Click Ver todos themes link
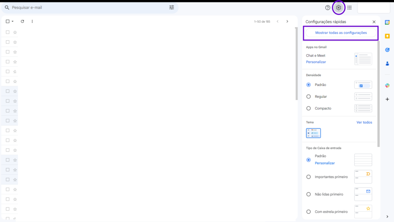 click(x=364, y=122)
